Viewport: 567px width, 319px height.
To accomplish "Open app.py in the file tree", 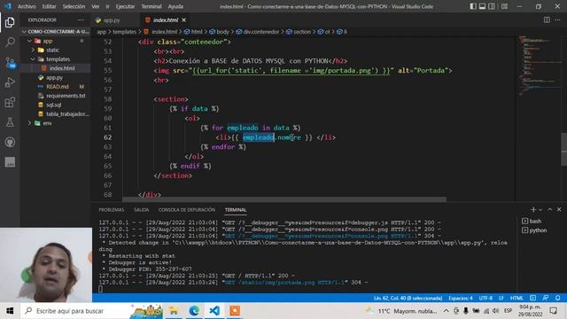I will pos(55,77).
